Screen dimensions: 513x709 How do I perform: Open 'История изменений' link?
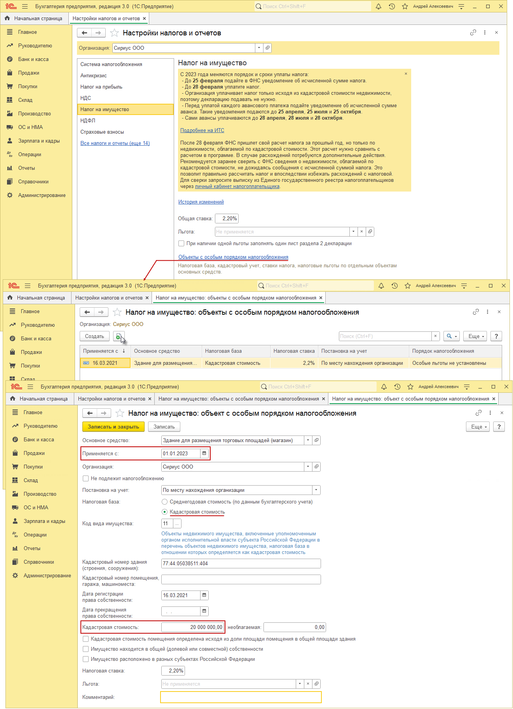click(201, 202)
